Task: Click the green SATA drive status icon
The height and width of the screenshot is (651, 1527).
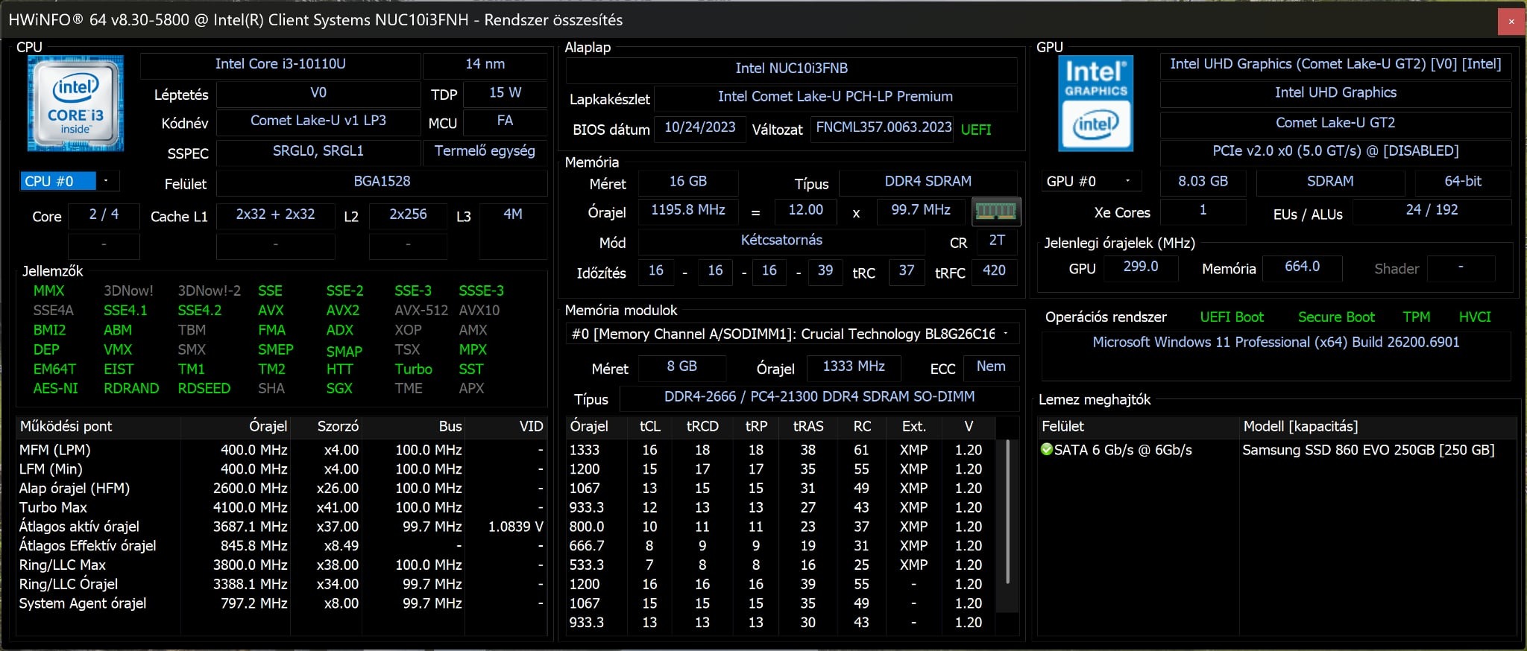Action: tap(1046, 449)
